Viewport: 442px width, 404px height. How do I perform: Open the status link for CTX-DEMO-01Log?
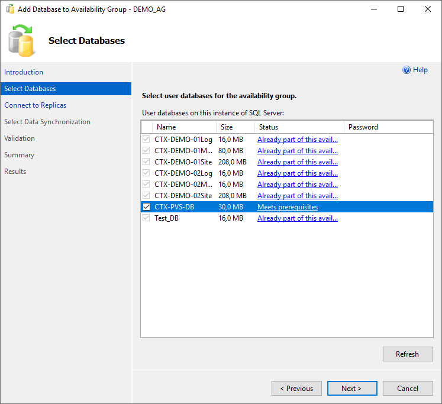[x=298, y=140]
